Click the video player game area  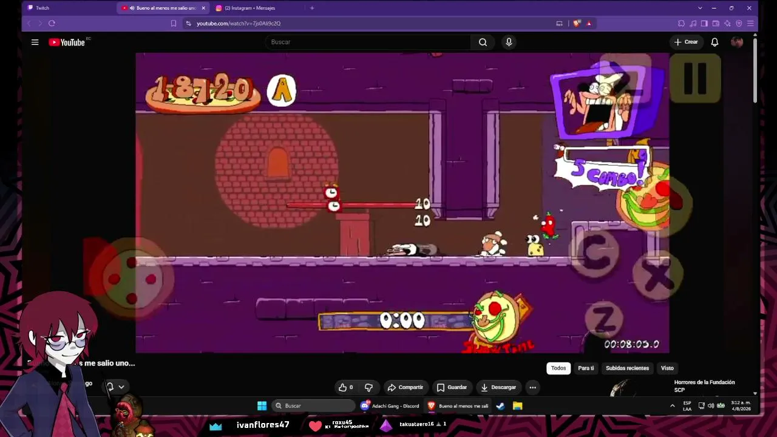click(x=402, y=203)
